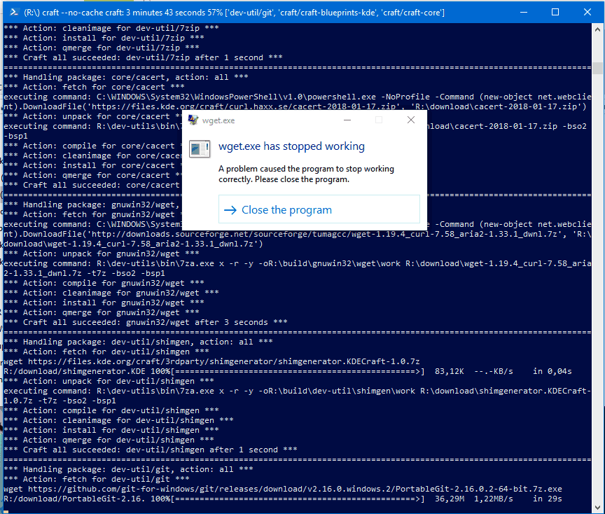Click 'Action: cleanimage for gnuwin32/wget' line
Screen dimensions: 605x514
pos(111,293)
